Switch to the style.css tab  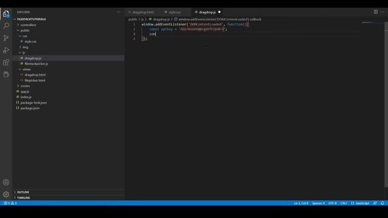point(175,12)
